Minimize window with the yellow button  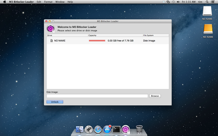tap(50, 21)
